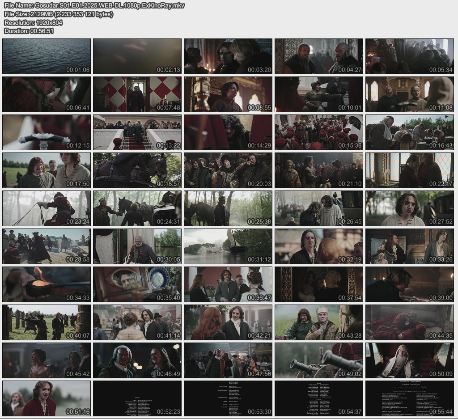Image resolution: width=458 pixels, height=419 pixels.
Task: Select the ocean thumbnail at 00:01:06
Action: tap(47, 56)
